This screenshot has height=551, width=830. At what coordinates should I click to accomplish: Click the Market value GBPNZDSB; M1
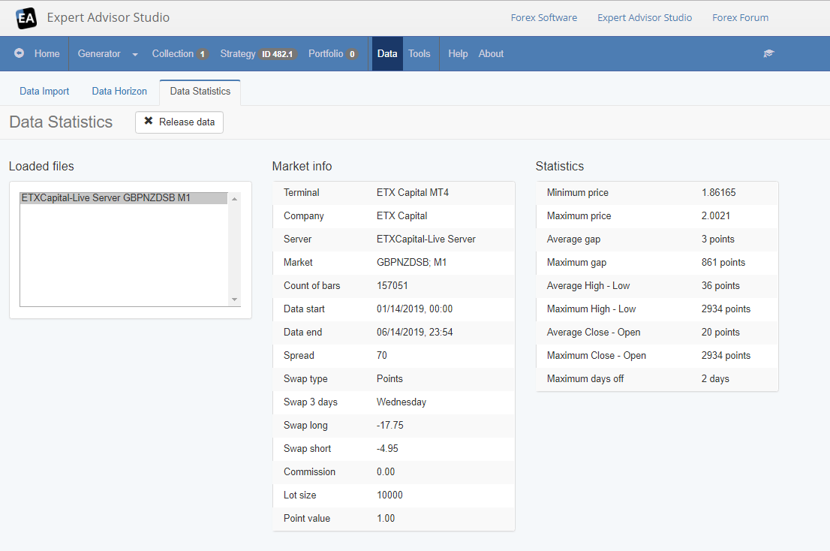point(411,263)
